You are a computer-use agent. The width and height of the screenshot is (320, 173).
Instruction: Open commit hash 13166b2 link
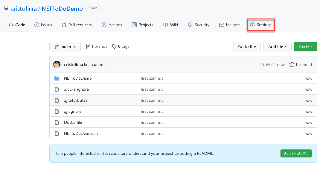[x=267, y=65]
